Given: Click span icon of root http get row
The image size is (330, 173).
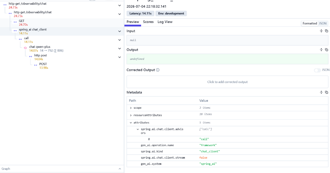Looking at the screenshot, I should tap(5, 5).
